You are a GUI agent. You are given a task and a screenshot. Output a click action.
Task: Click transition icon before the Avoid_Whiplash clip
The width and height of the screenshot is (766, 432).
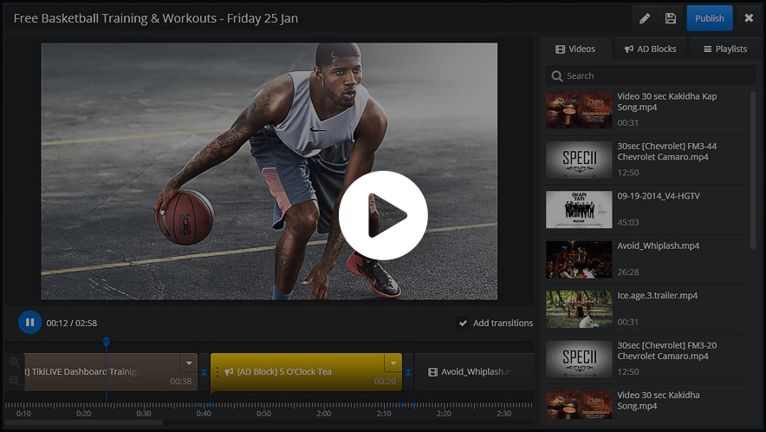[x=408, y=373]
